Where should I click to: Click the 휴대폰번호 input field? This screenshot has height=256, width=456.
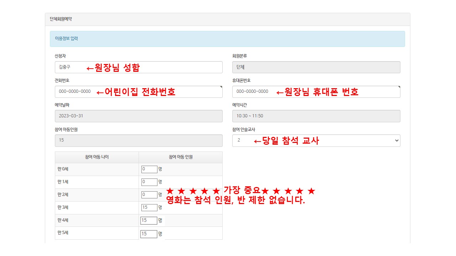pos(316,91)
